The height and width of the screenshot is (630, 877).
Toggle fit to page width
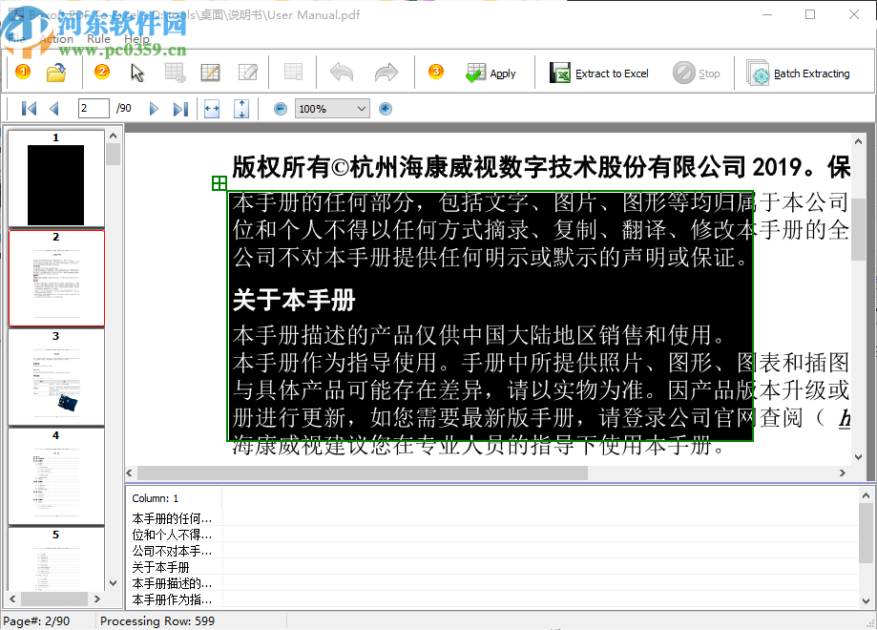[x=211, y=108]
